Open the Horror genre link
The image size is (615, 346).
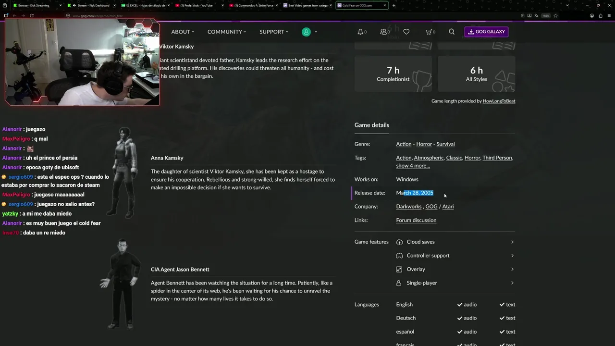click(424, 144)
